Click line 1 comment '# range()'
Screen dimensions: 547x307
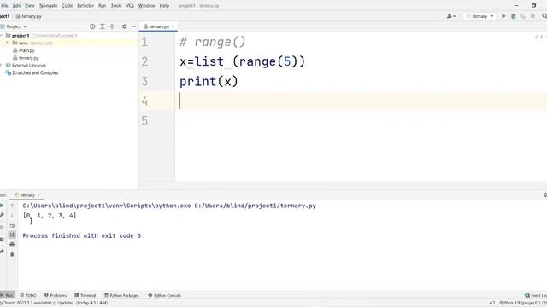pyautogui.click(x=213, y=42)
